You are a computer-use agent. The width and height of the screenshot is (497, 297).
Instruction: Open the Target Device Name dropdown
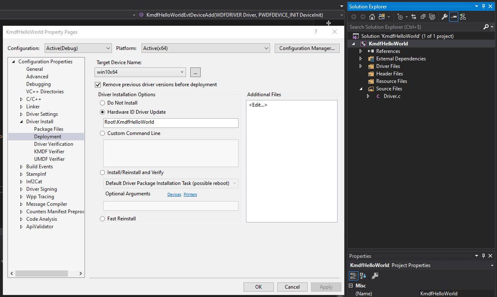[x=140, y=72]
